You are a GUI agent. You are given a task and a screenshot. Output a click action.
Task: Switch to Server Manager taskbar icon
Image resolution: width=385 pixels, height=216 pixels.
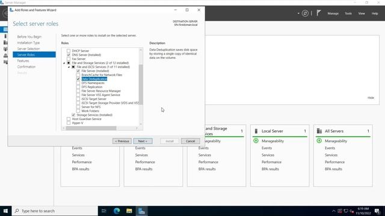[x=142, y=211]
